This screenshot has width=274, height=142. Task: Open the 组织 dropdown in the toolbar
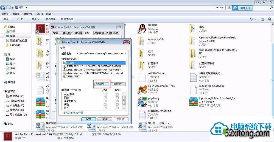(7, 19)
